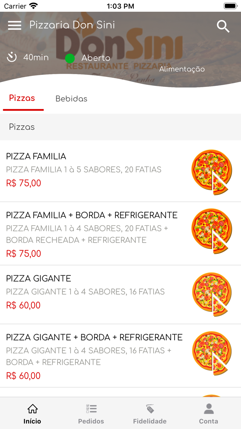Click the Pizzaria Don Sini title
241x429 pixels.
(x=72, y=25)
